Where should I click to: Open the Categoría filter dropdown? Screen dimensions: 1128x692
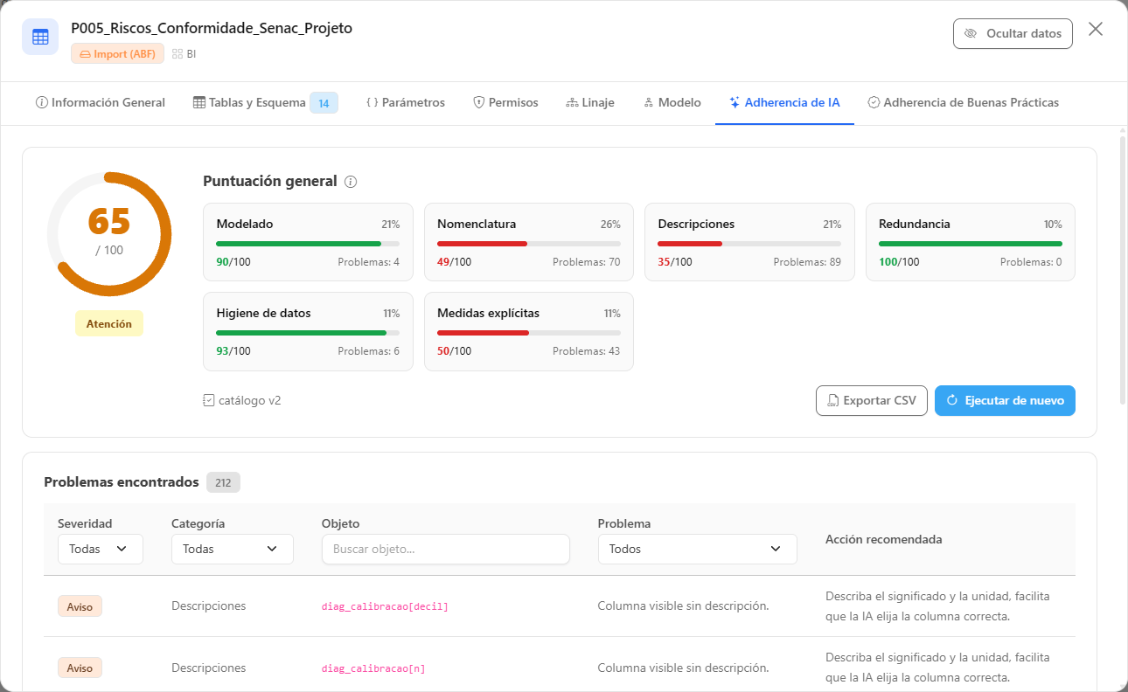pos(233,549)
